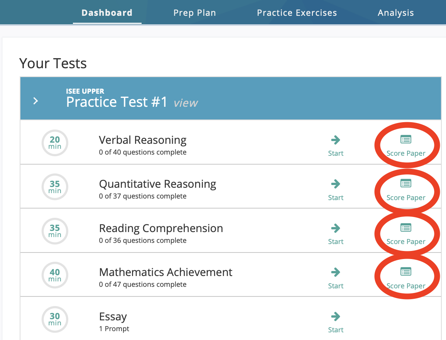The image size is (446, 340).
Task: Start the Verbal Reasoning section arrow
Action: (x=335, y=140)
